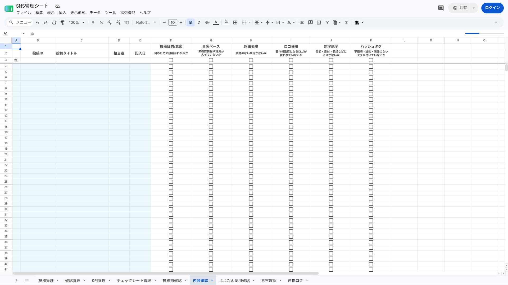Insert a chart
The width and height of the screenshot is (508, 285).
[x=319, y=23]
